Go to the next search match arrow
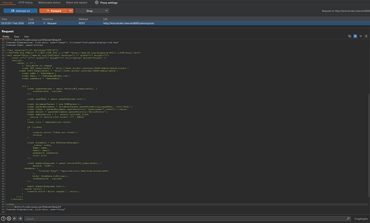370x223 pixels. point(20,219)
